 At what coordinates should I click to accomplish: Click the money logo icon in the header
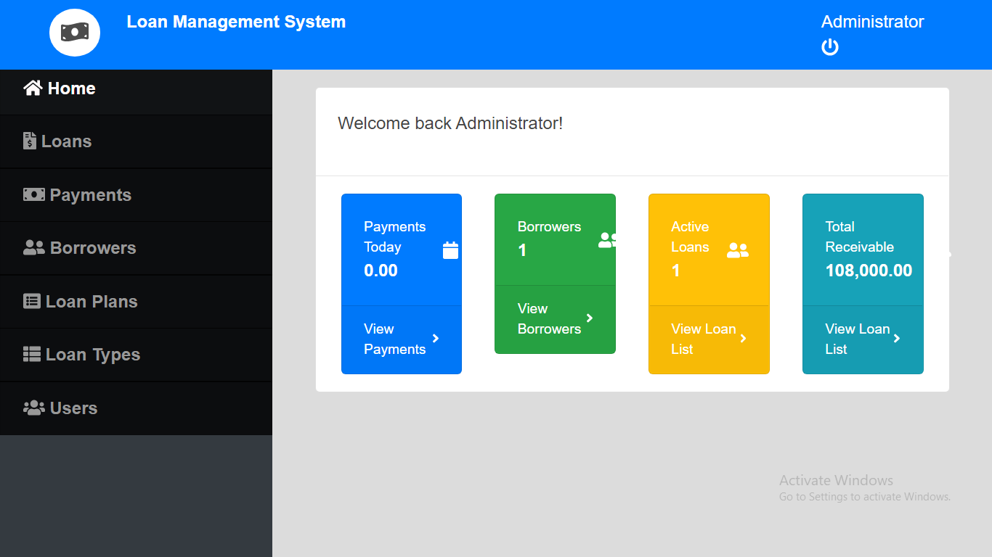click(x=74, y=32)
